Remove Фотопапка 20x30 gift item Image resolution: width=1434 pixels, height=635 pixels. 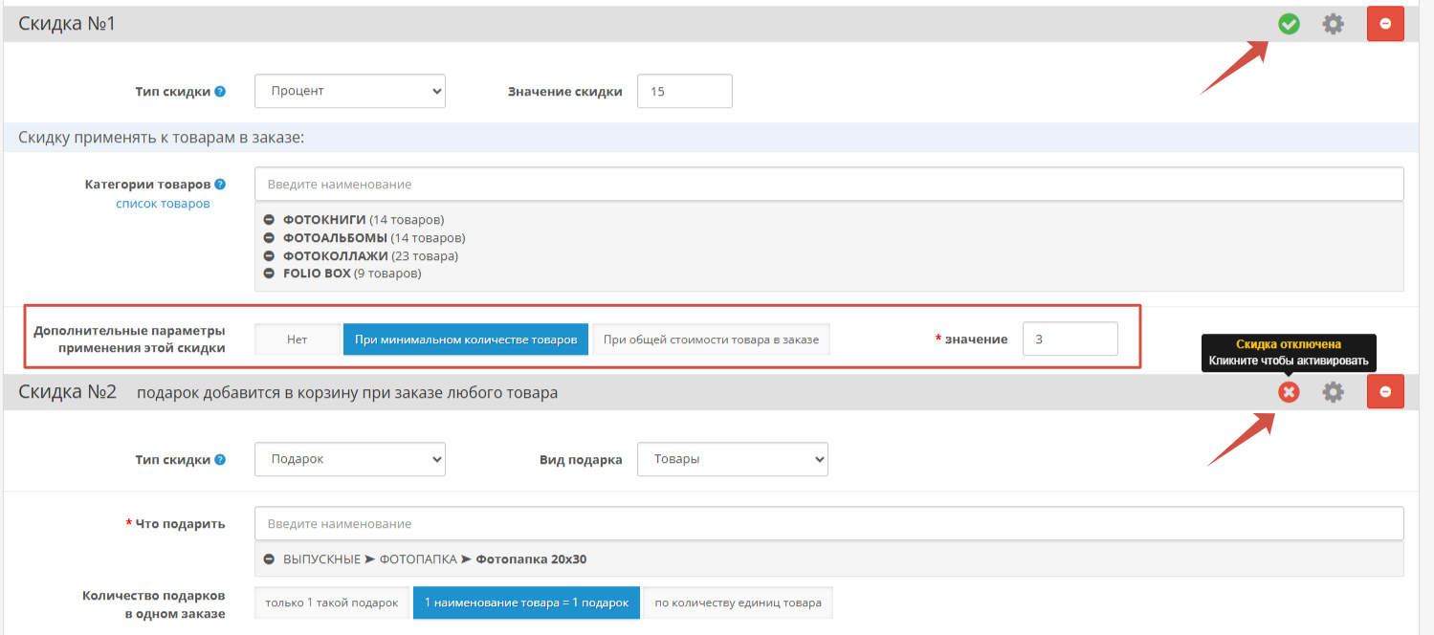click(270, 559)
